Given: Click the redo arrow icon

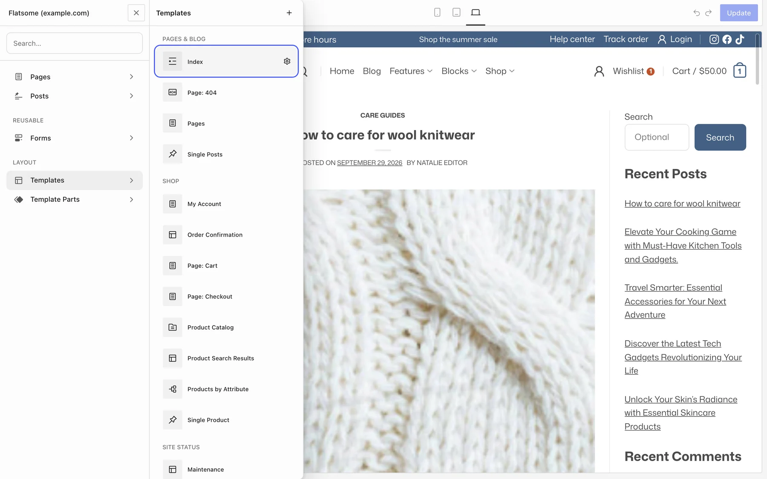Looking at the screenshot, I should coord(708,13).
